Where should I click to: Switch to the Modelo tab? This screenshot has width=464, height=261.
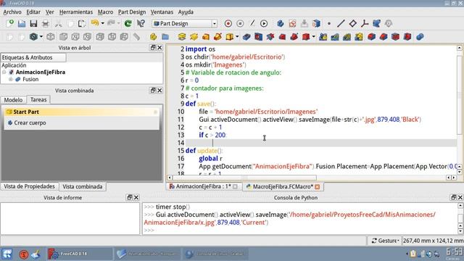click(x=13, y=100)
